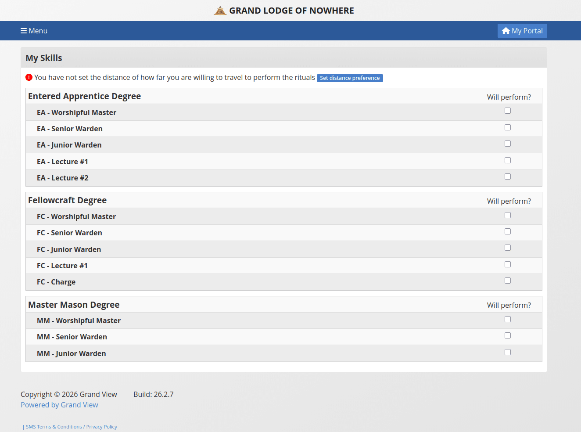Enable FC - Junior Warden checkbox
The image size is (581, 432).
point(508,248)
